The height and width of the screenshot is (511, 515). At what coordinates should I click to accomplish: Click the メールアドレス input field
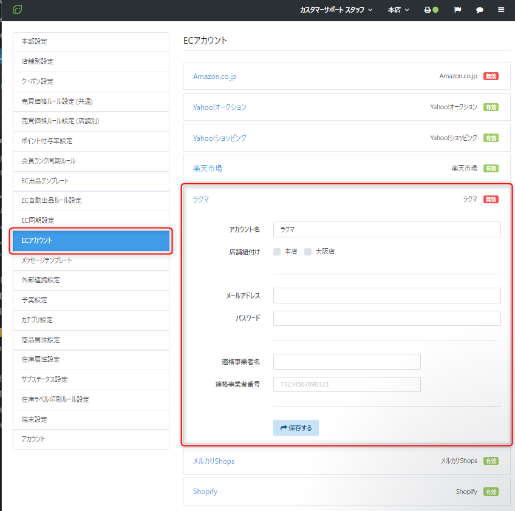pos(387,296)
